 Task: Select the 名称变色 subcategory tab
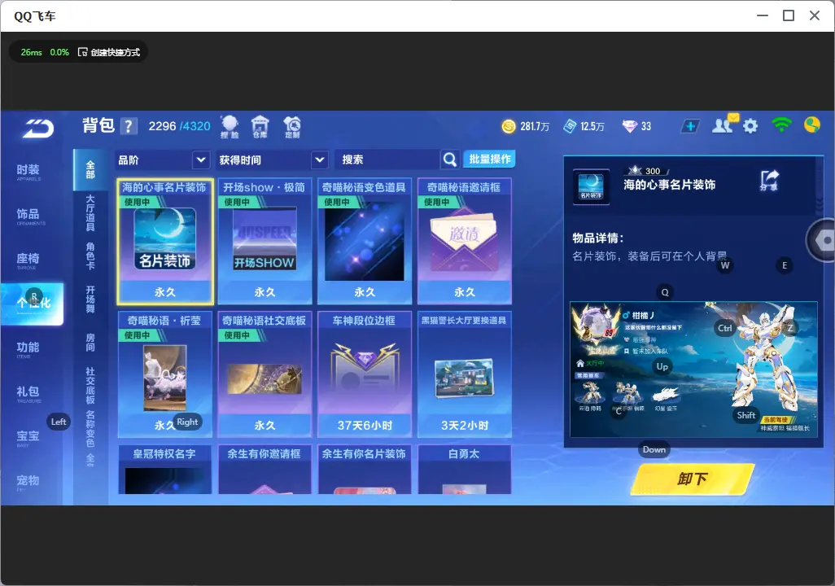(x=90, y=429)
